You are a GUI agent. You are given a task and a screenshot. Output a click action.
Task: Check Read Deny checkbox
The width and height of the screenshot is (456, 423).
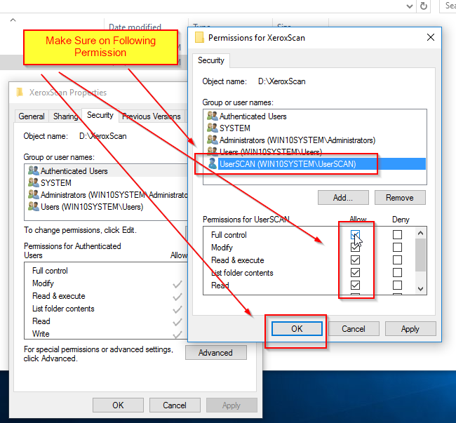pyautogui.click(x=397, y=286)
